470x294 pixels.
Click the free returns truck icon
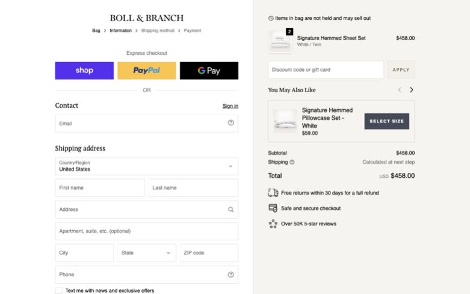tap(273, 193)
